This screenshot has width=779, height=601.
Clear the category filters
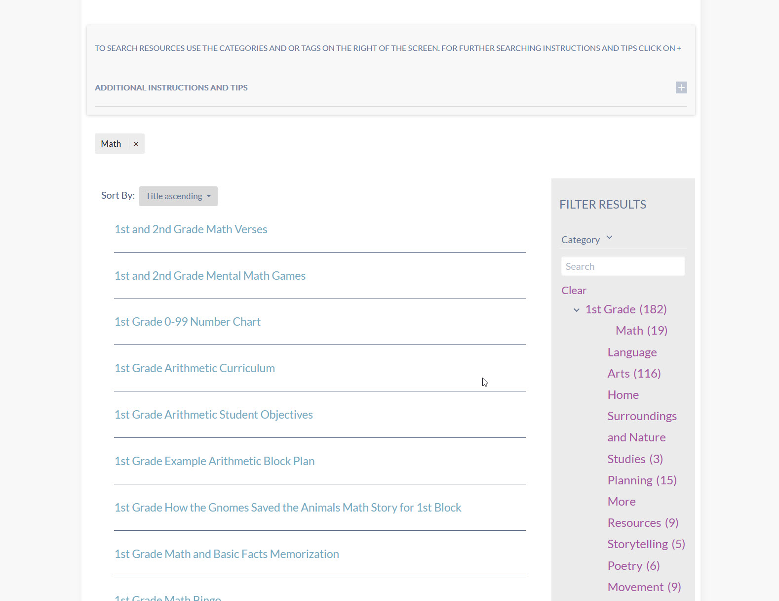574,291
